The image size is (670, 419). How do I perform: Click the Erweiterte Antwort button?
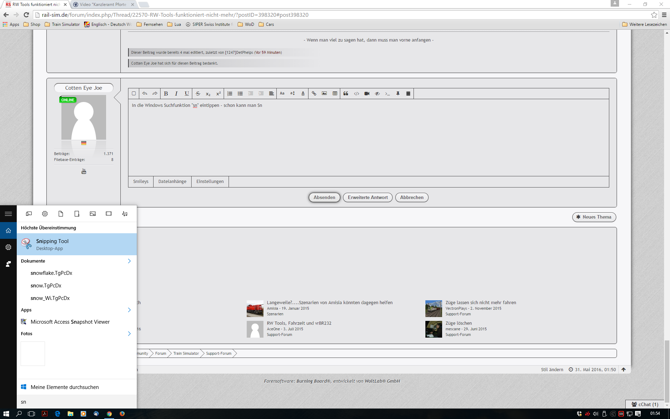point(367,198)
